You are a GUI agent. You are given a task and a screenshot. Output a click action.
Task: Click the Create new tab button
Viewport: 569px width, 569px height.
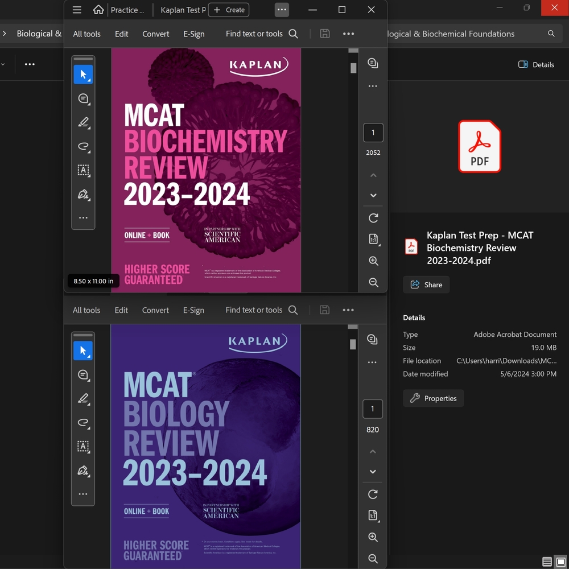click(229, 10)
